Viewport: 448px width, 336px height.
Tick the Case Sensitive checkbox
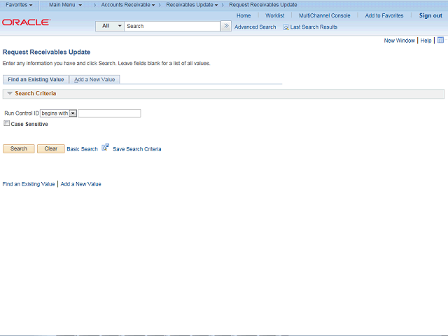(x=6, y=123)
